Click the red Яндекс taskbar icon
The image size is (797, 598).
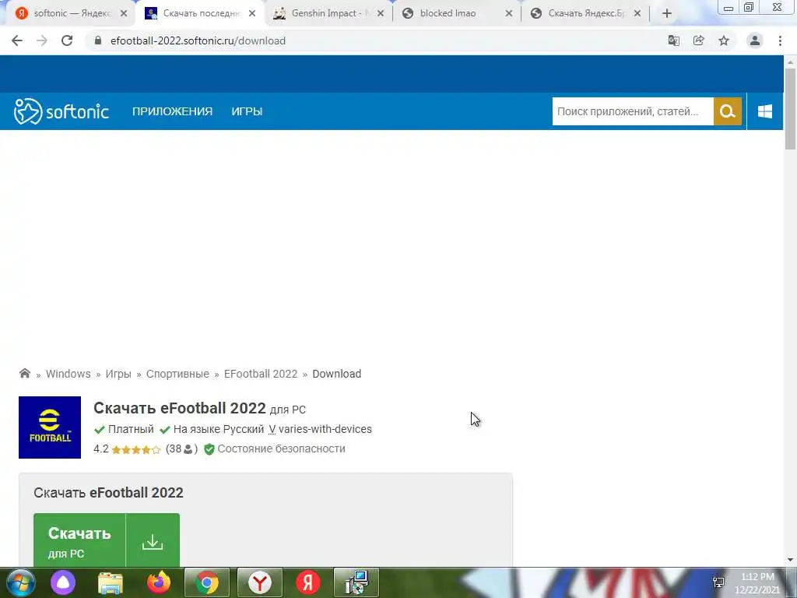click(308, 582)
